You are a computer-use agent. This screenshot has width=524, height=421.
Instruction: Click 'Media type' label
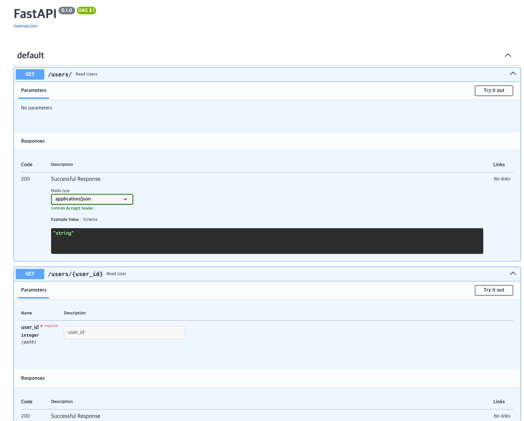tap(60, 191)
